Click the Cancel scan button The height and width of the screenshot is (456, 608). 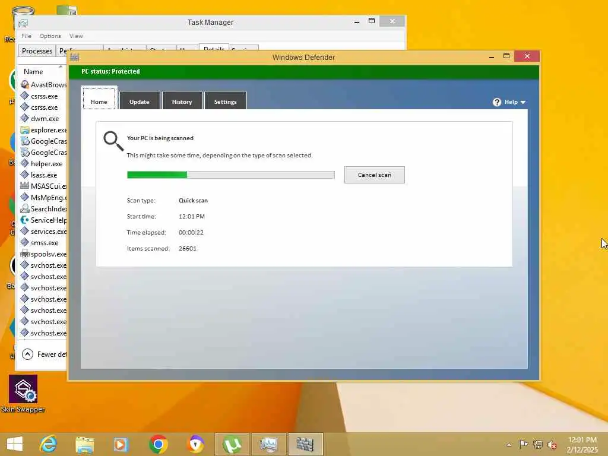click(374, 175)
